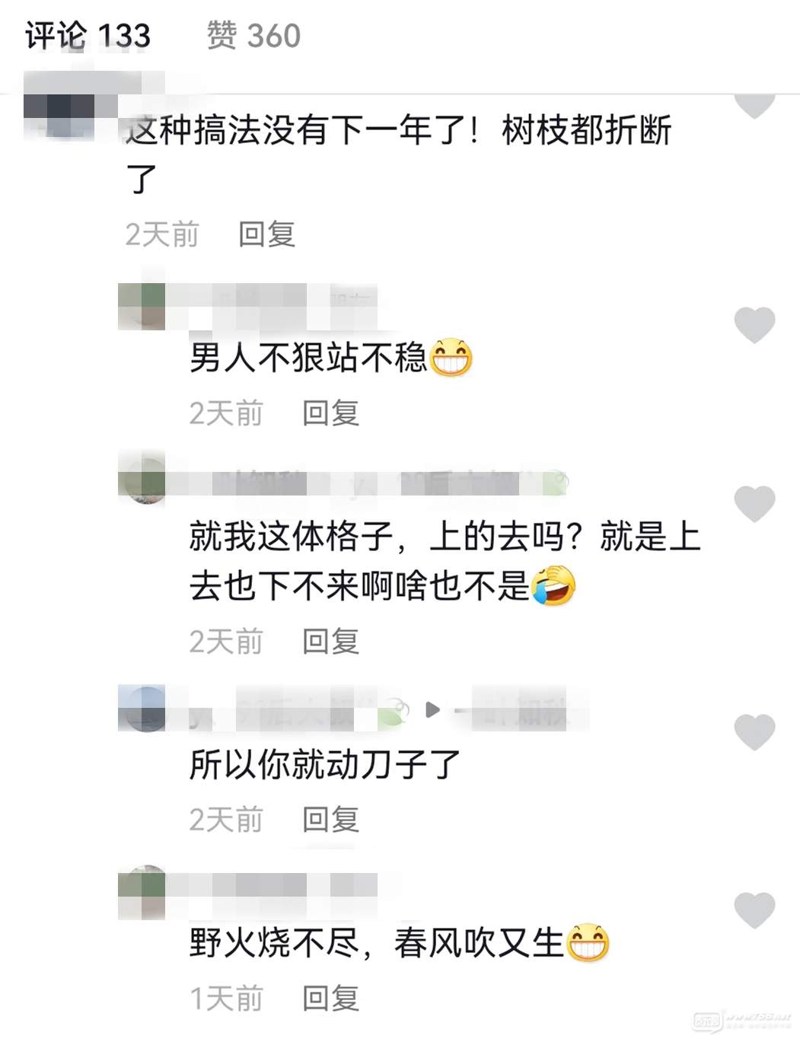
Task: Heart the 野火烧不尽 comment
Action: click(754, 910)
